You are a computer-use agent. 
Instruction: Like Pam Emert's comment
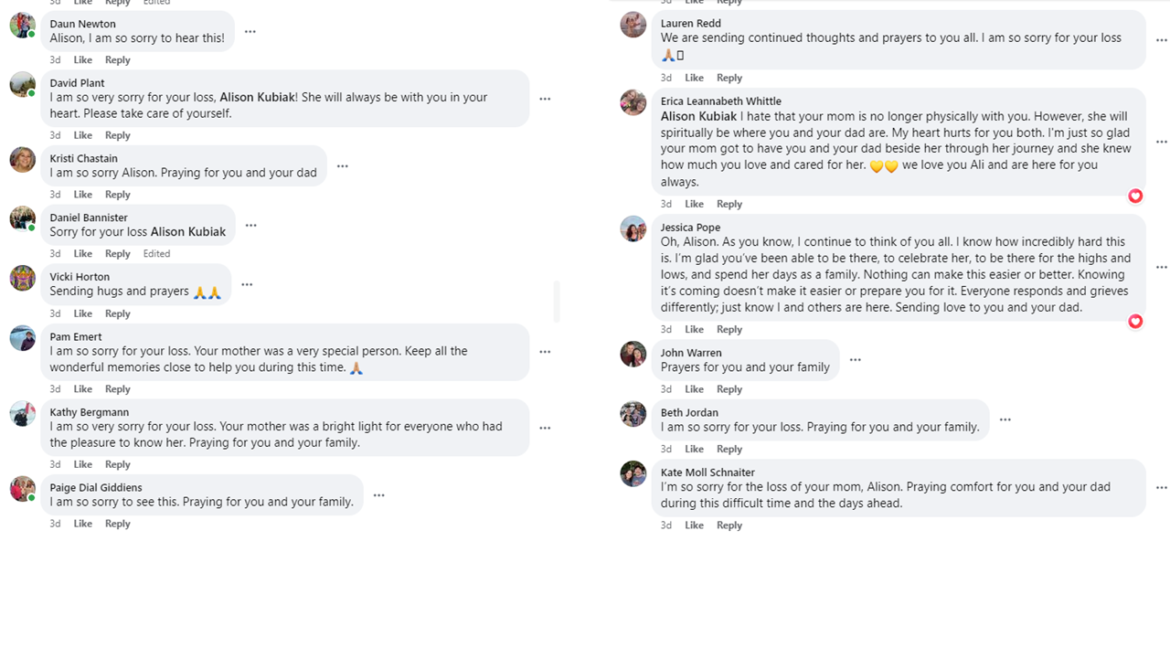[x=83, y=389]
